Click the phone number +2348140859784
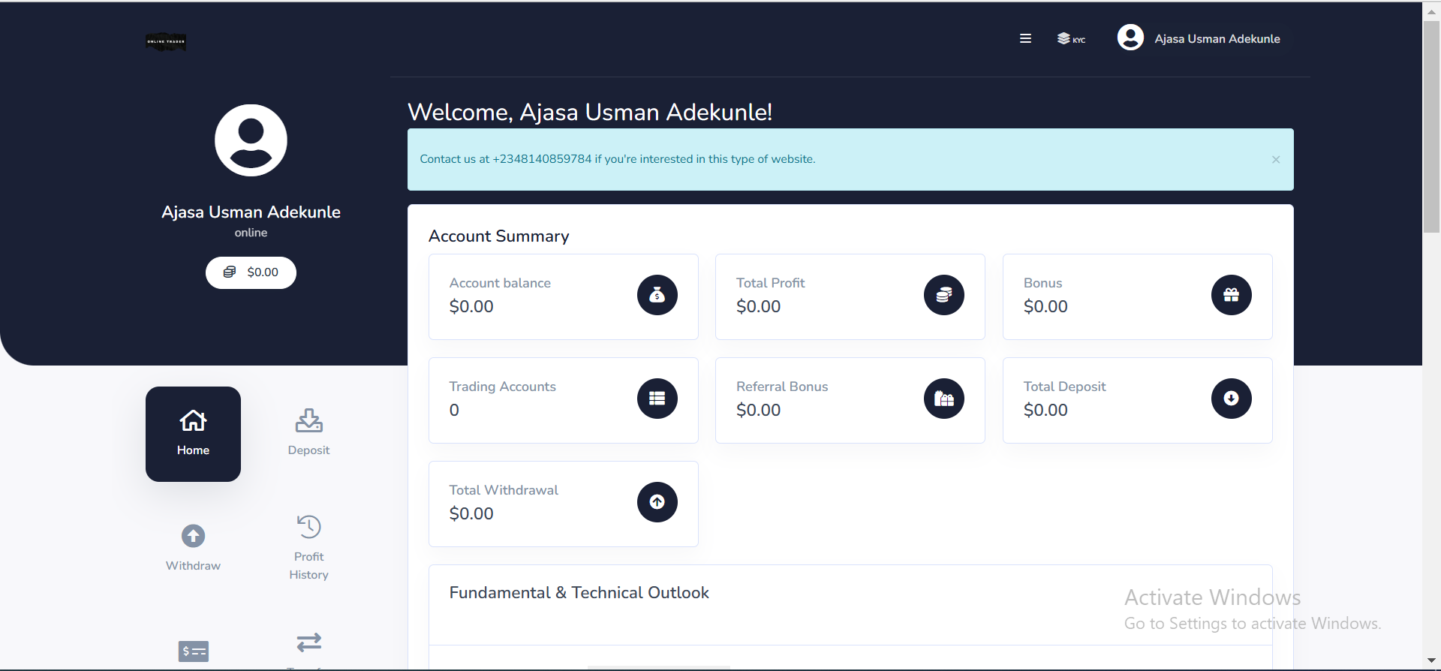The width and height of the screenshot is (1441, 671). click(542, 159)
